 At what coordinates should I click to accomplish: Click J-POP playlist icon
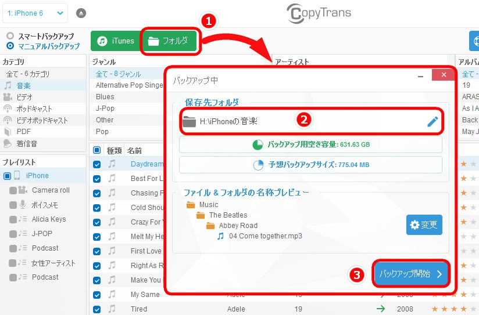point(23,234)
